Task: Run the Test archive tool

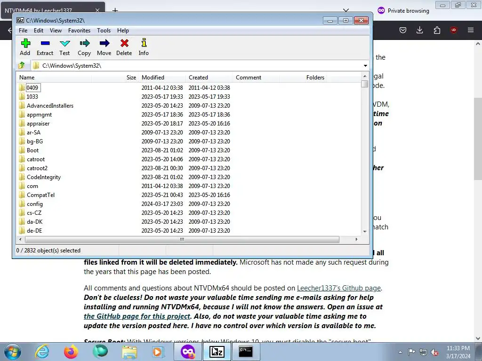Action: tap(64, 47)
